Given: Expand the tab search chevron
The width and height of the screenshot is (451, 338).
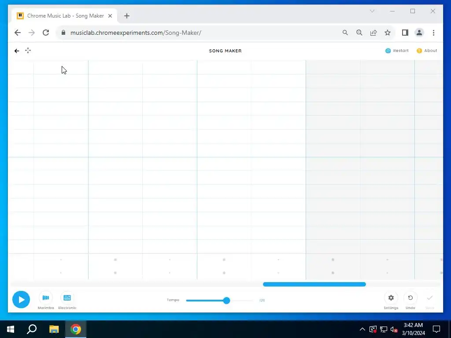Looking at the screenshot, I should pyautogui.click(x=372, y=11).
